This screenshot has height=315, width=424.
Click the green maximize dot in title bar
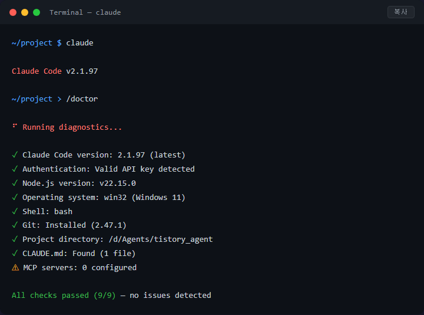click(x=37, y=12)
